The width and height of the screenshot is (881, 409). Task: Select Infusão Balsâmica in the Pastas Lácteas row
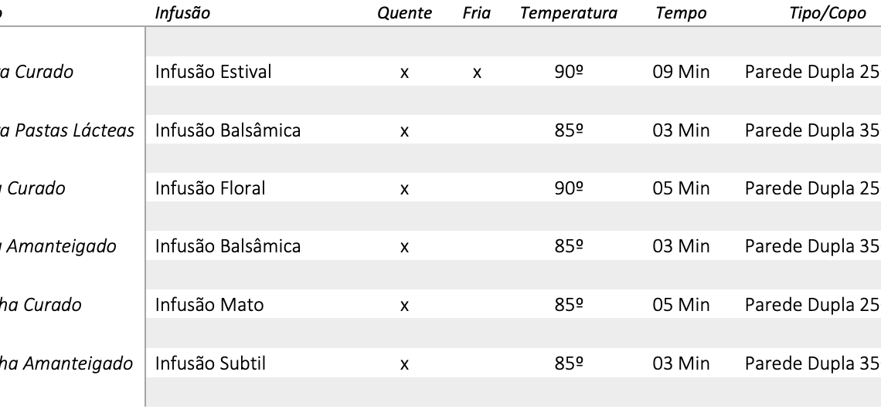(x=228, y=130)
